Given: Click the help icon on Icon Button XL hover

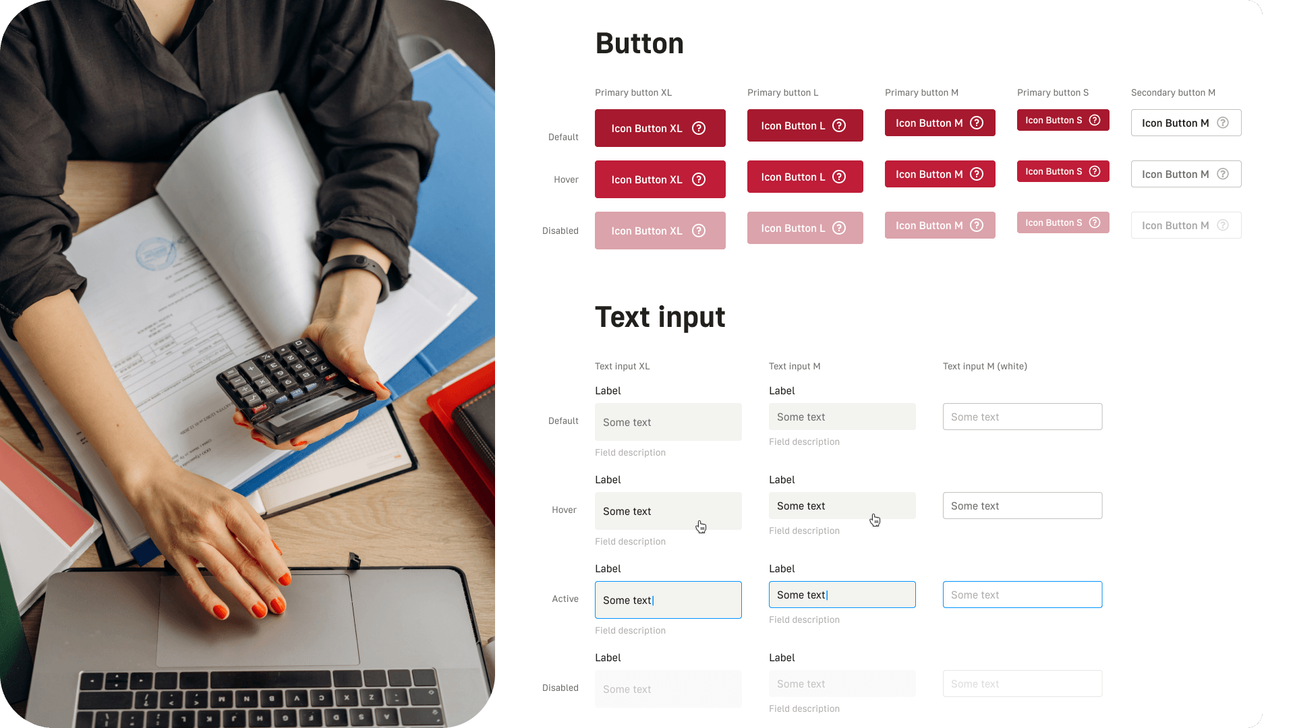Looking at the screenshot, I should pyautogui.click(x=701, y=179).
